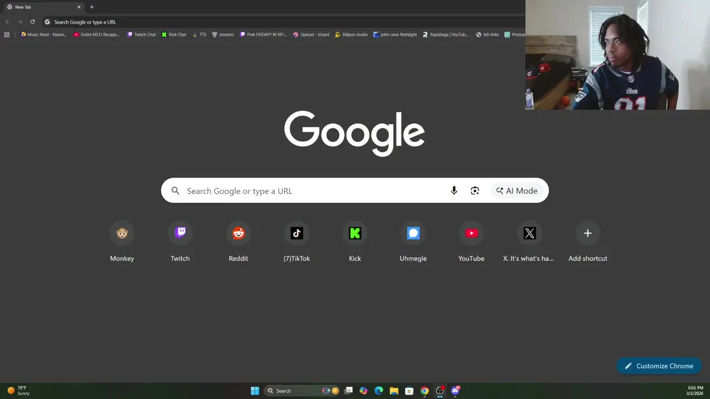Open Google Lens image search icon
This screenshot has height=399, width=710.
pyautogui.click(x=475, y=191)
